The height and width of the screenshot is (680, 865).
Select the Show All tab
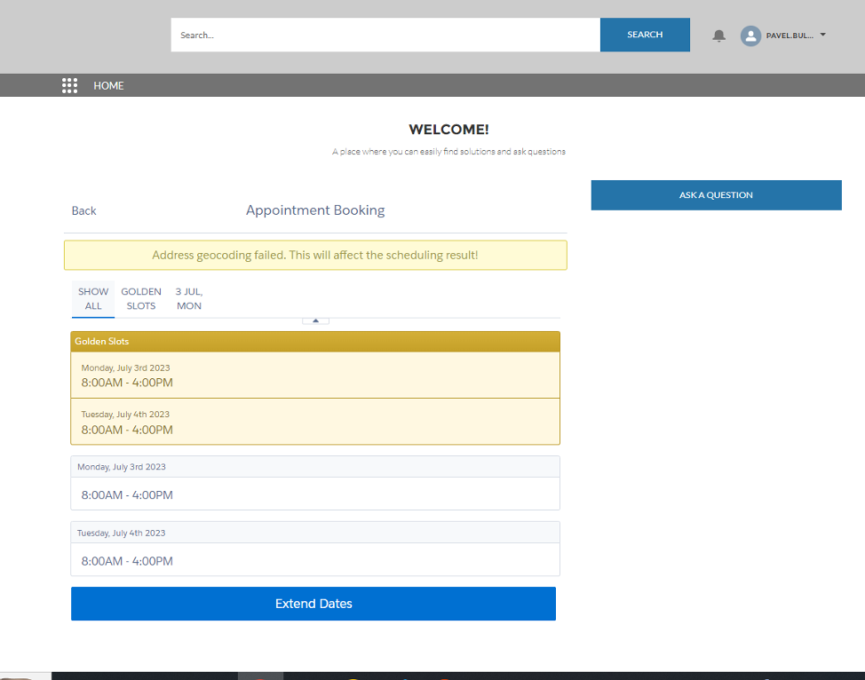tap(93, 298)
